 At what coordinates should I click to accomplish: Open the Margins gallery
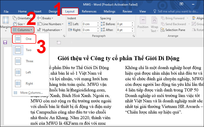(6, 24)
